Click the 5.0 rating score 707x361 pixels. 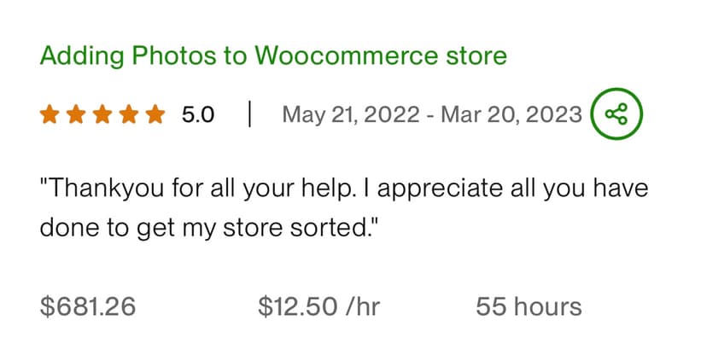[x=198, y=114]
